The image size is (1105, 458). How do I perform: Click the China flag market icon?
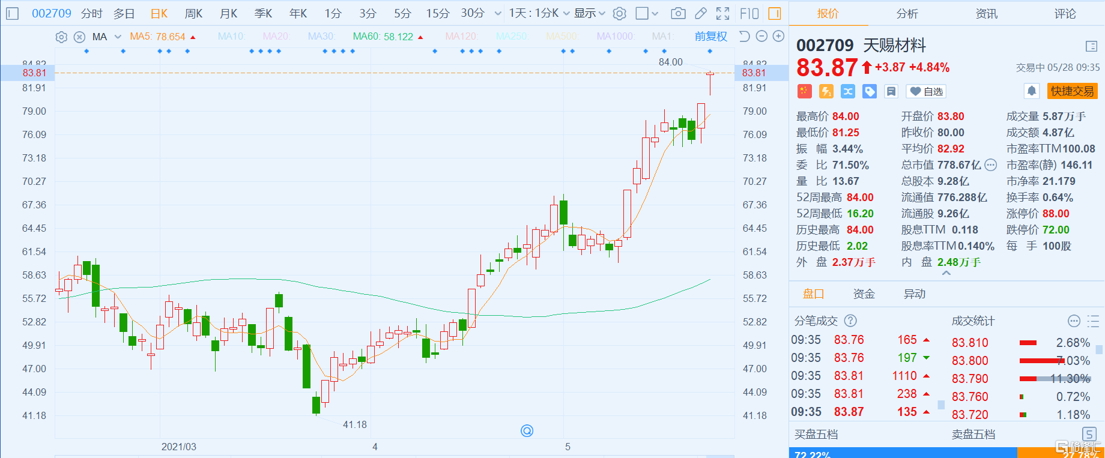pyautogui.click(x=804, y=91)
